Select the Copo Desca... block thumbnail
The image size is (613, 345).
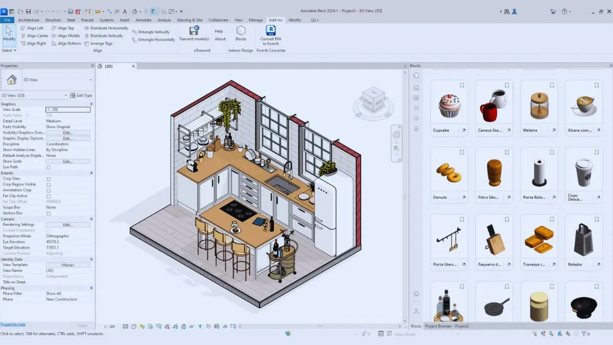583,172
